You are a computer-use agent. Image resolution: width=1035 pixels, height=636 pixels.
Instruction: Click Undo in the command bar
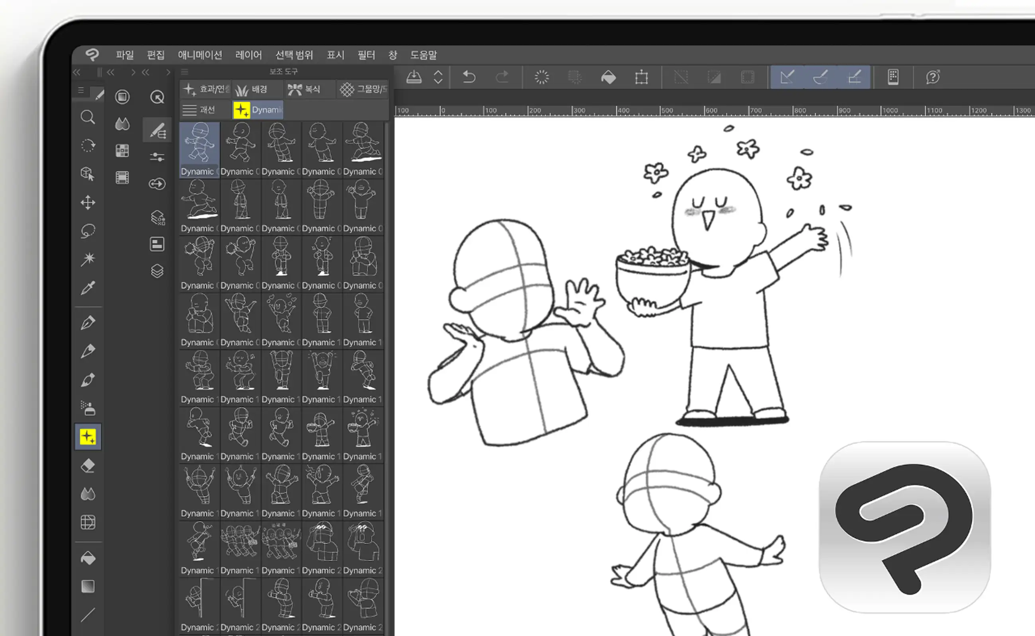click(x=469, y=77)
